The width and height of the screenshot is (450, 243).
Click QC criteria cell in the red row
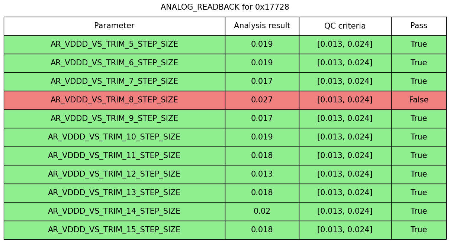[x=345, y=100]
